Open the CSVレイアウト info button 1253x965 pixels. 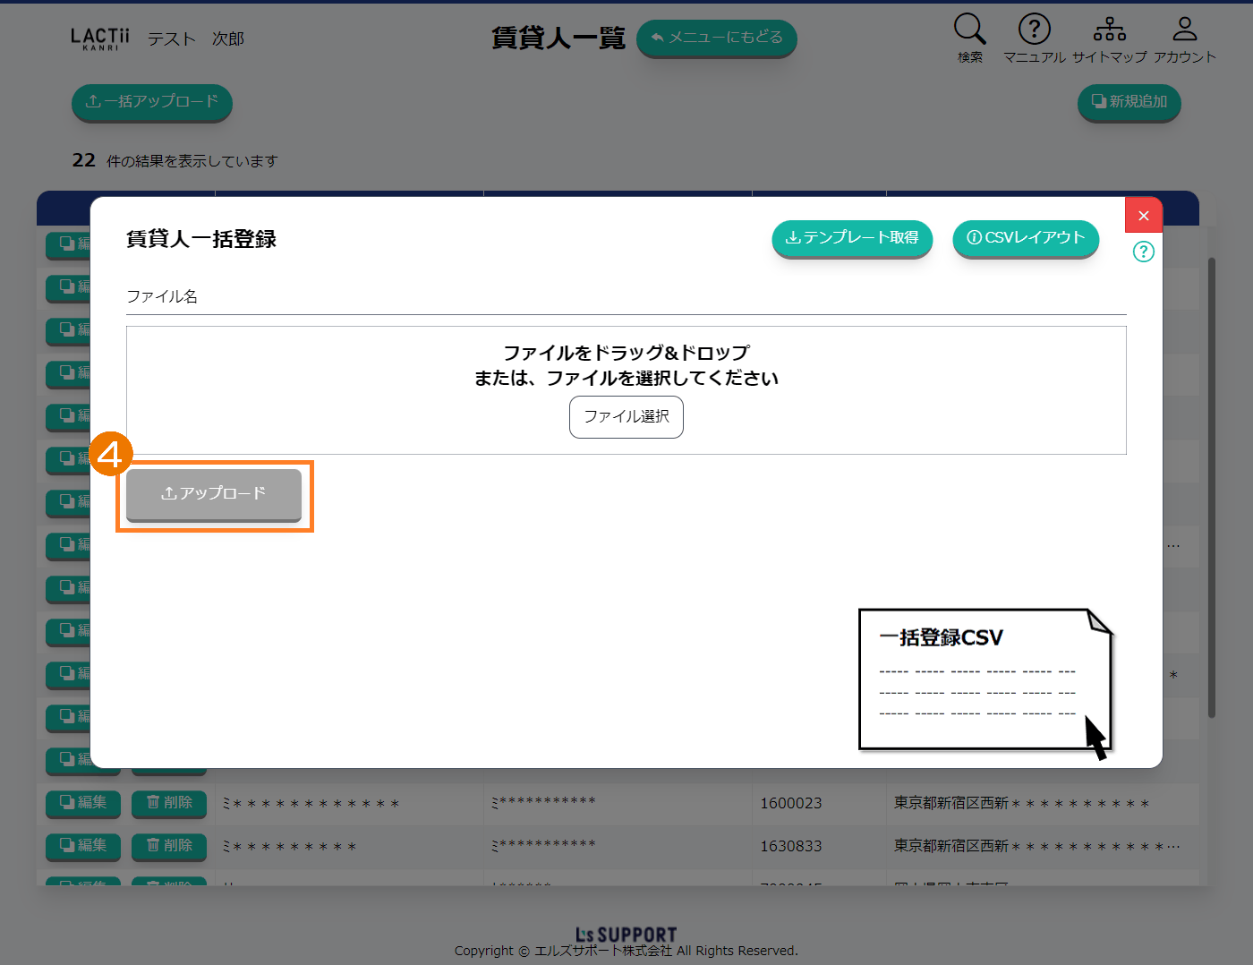1026,238
